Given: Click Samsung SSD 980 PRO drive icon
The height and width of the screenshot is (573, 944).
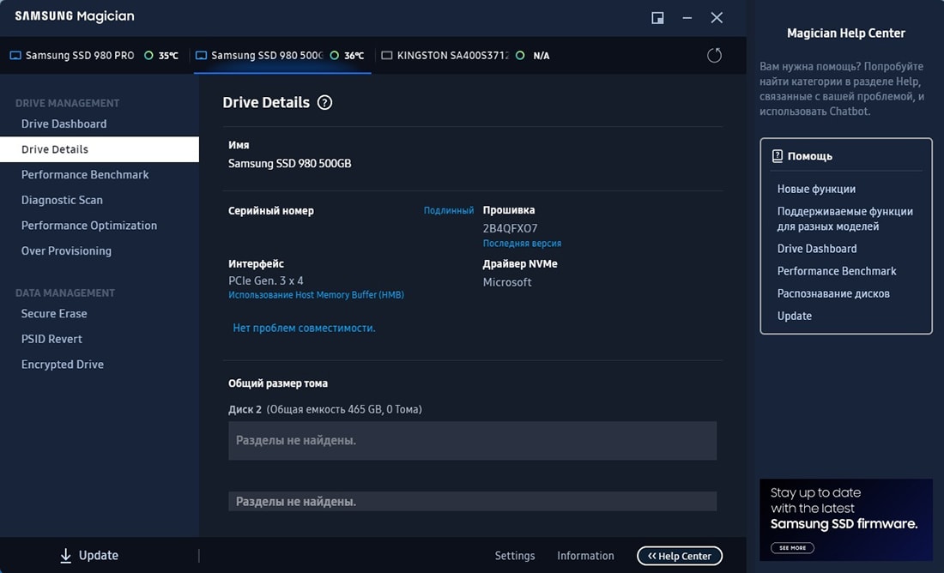Looking at the screenshot, I should click(15, 56).
